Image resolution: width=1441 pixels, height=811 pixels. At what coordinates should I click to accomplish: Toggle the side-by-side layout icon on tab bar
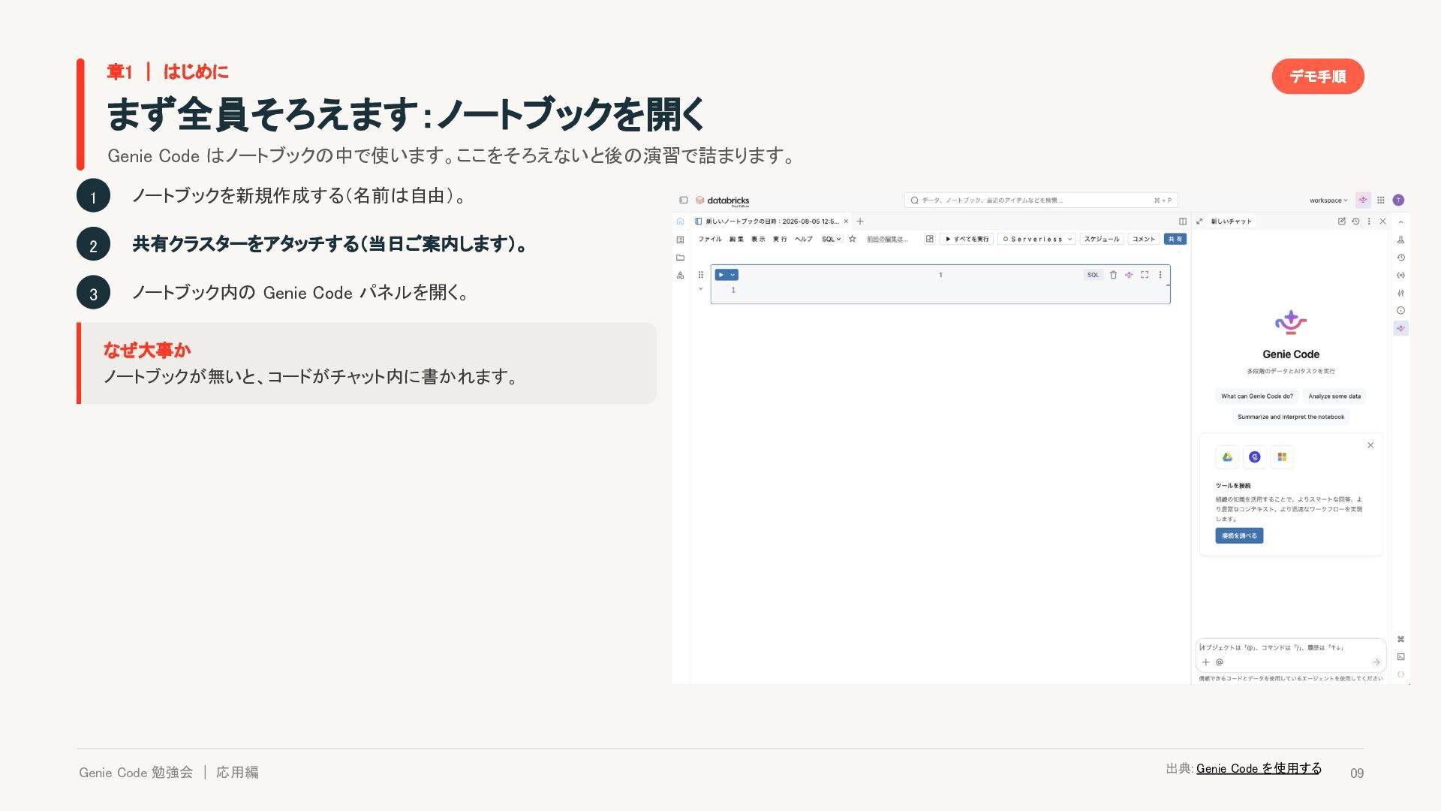coord(1183,222)
